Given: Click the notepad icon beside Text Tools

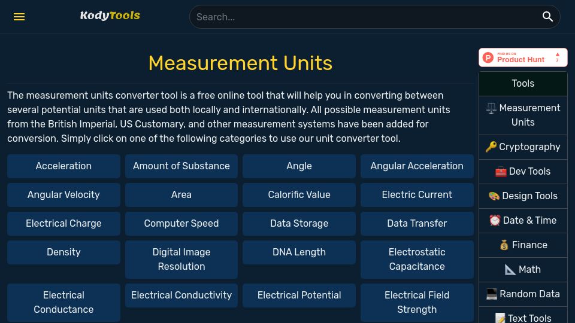Looking at the screenshot, I should coord(500,318).
